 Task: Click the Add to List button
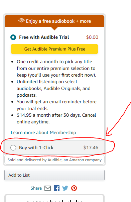[x=54, y=175]
